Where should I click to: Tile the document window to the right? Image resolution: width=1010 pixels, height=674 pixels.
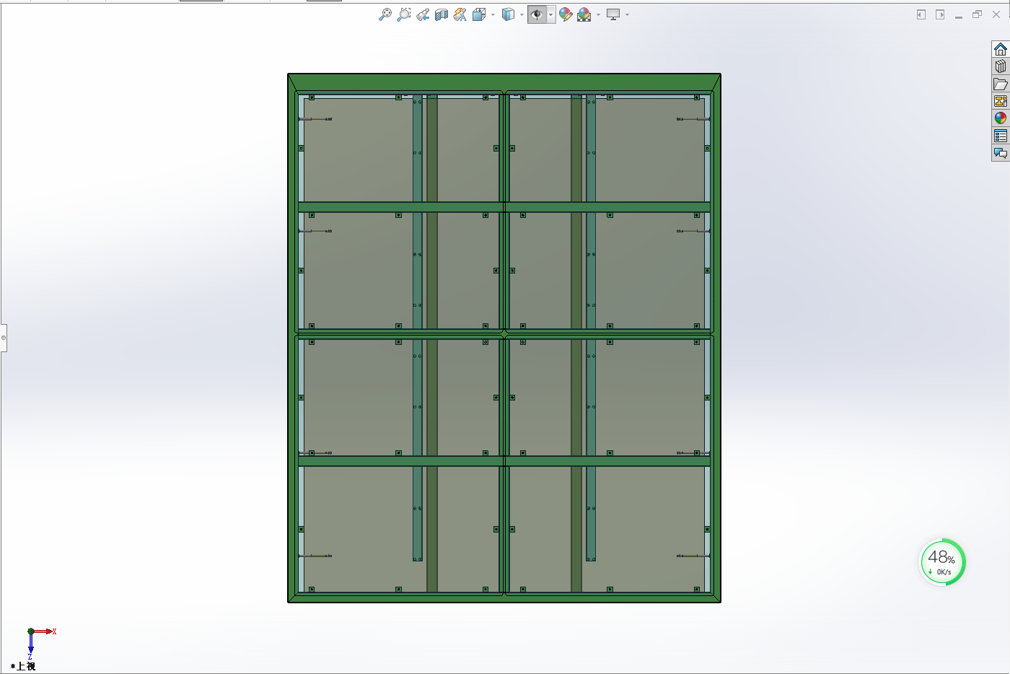(940, 14)
